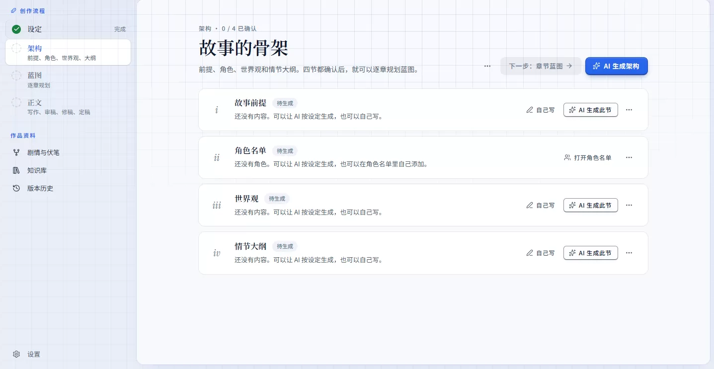Click the pencil icon in 情节大纲 row
Screen dimensions: 714x369
tap(530, 253)
